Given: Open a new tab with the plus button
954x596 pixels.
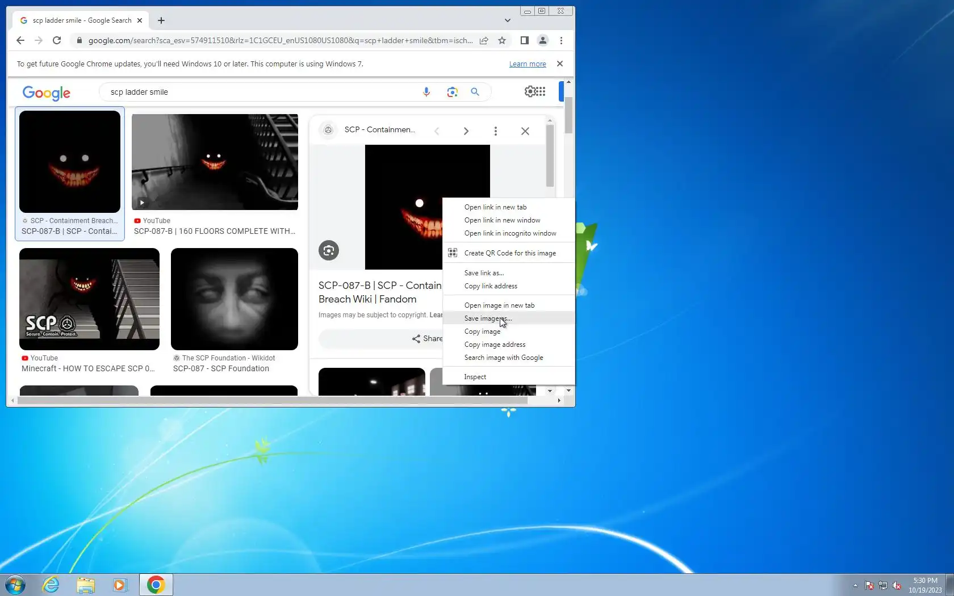Looking at the screenshot, I should (161, 20).
